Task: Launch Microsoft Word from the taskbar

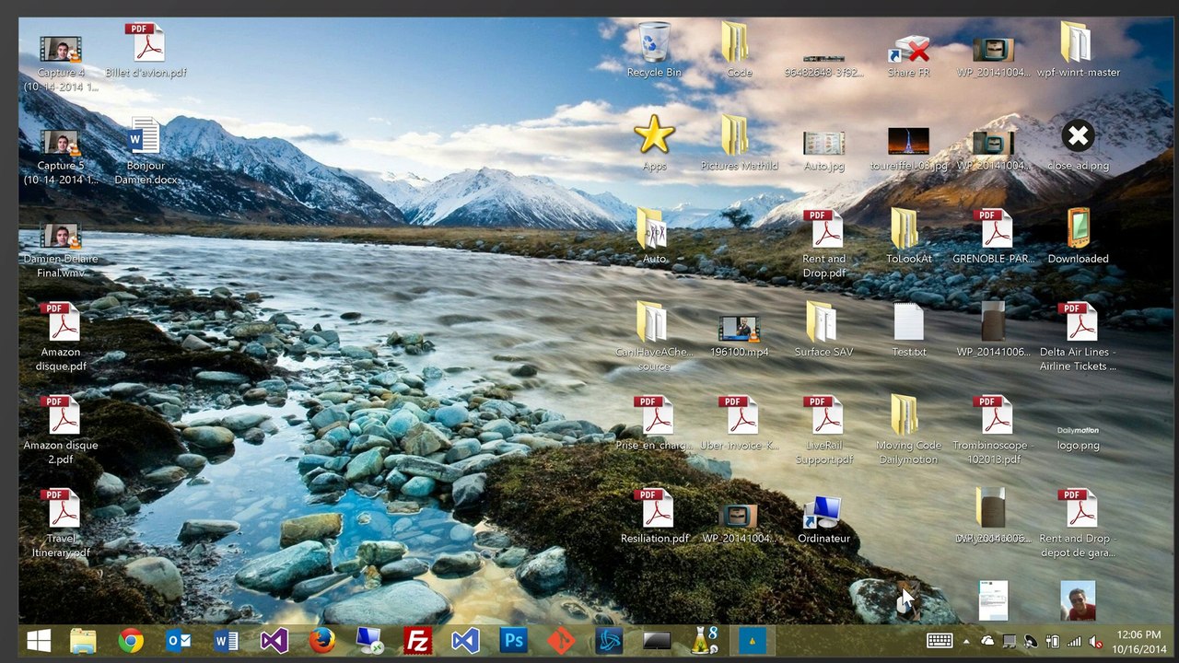Action: [226, 640]
